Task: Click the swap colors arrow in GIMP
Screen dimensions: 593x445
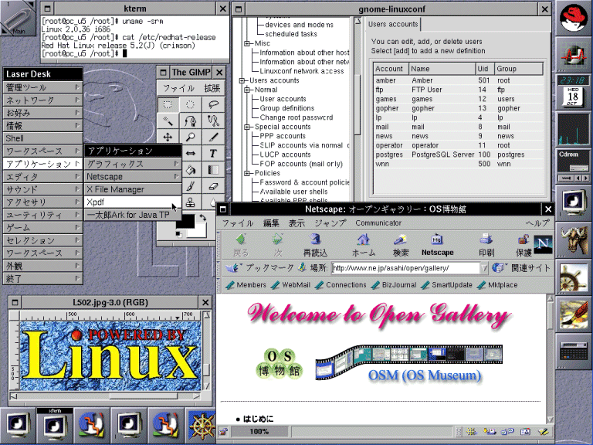Action: point(203,218)
